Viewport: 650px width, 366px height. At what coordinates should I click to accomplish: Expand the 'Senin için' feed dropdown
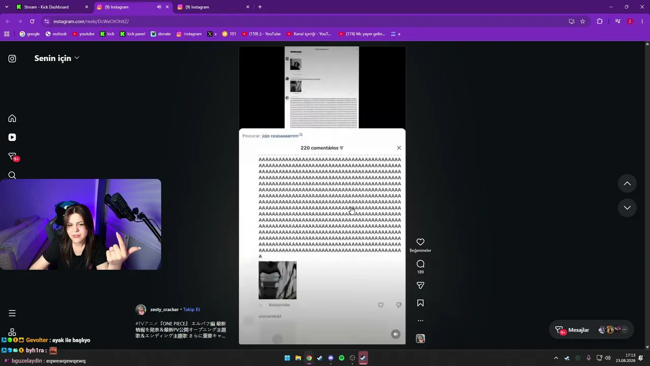56,58
